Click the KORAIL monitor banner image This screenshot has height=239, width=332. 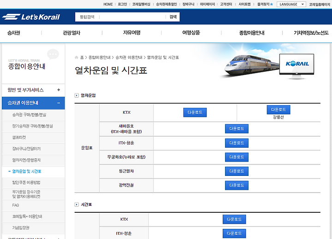coord(296,66)
